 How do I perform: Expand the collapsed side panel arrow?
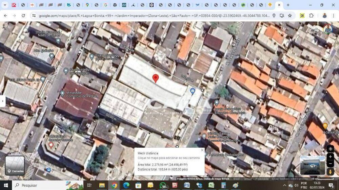[x=3, y=101]
